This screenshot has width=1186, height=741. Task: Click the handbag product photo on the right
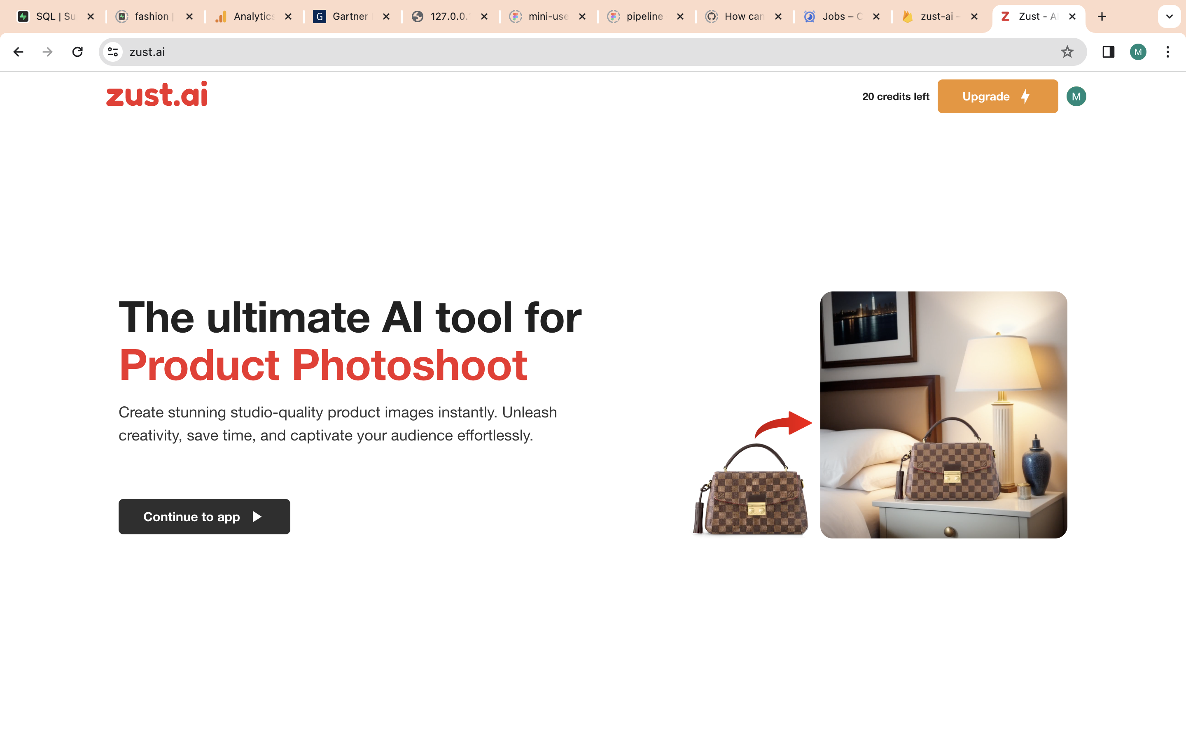[x=943, y=414]
